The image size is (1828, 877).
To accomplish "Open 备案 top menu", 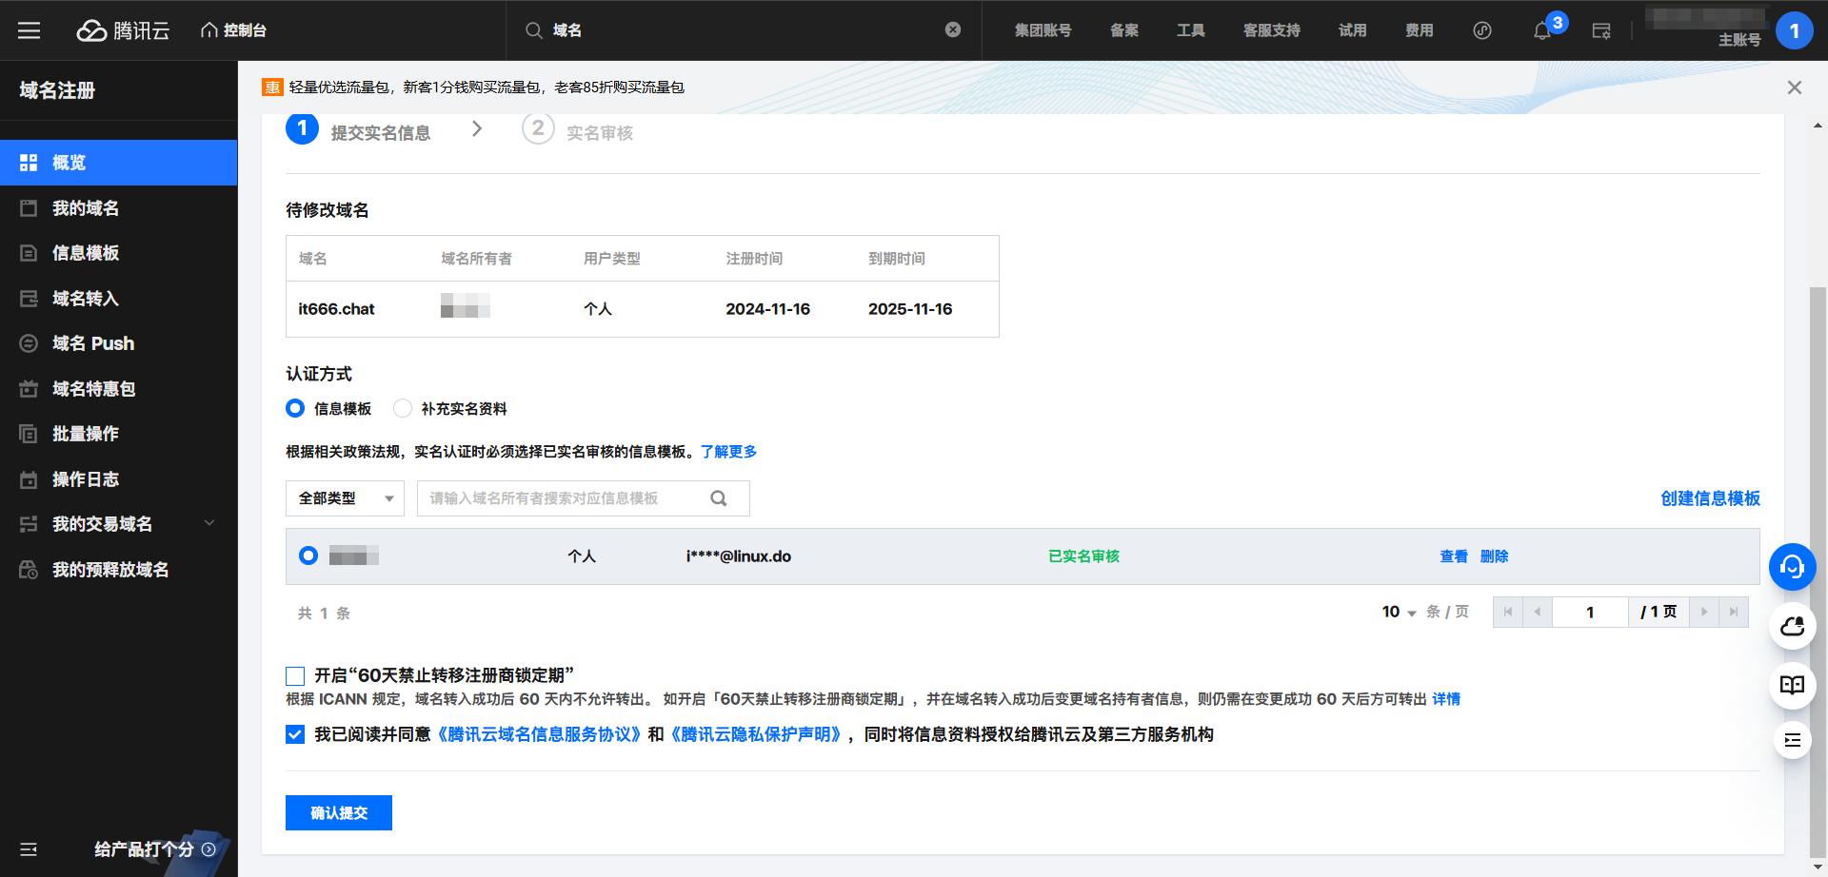I will [x=1124, y=30].
